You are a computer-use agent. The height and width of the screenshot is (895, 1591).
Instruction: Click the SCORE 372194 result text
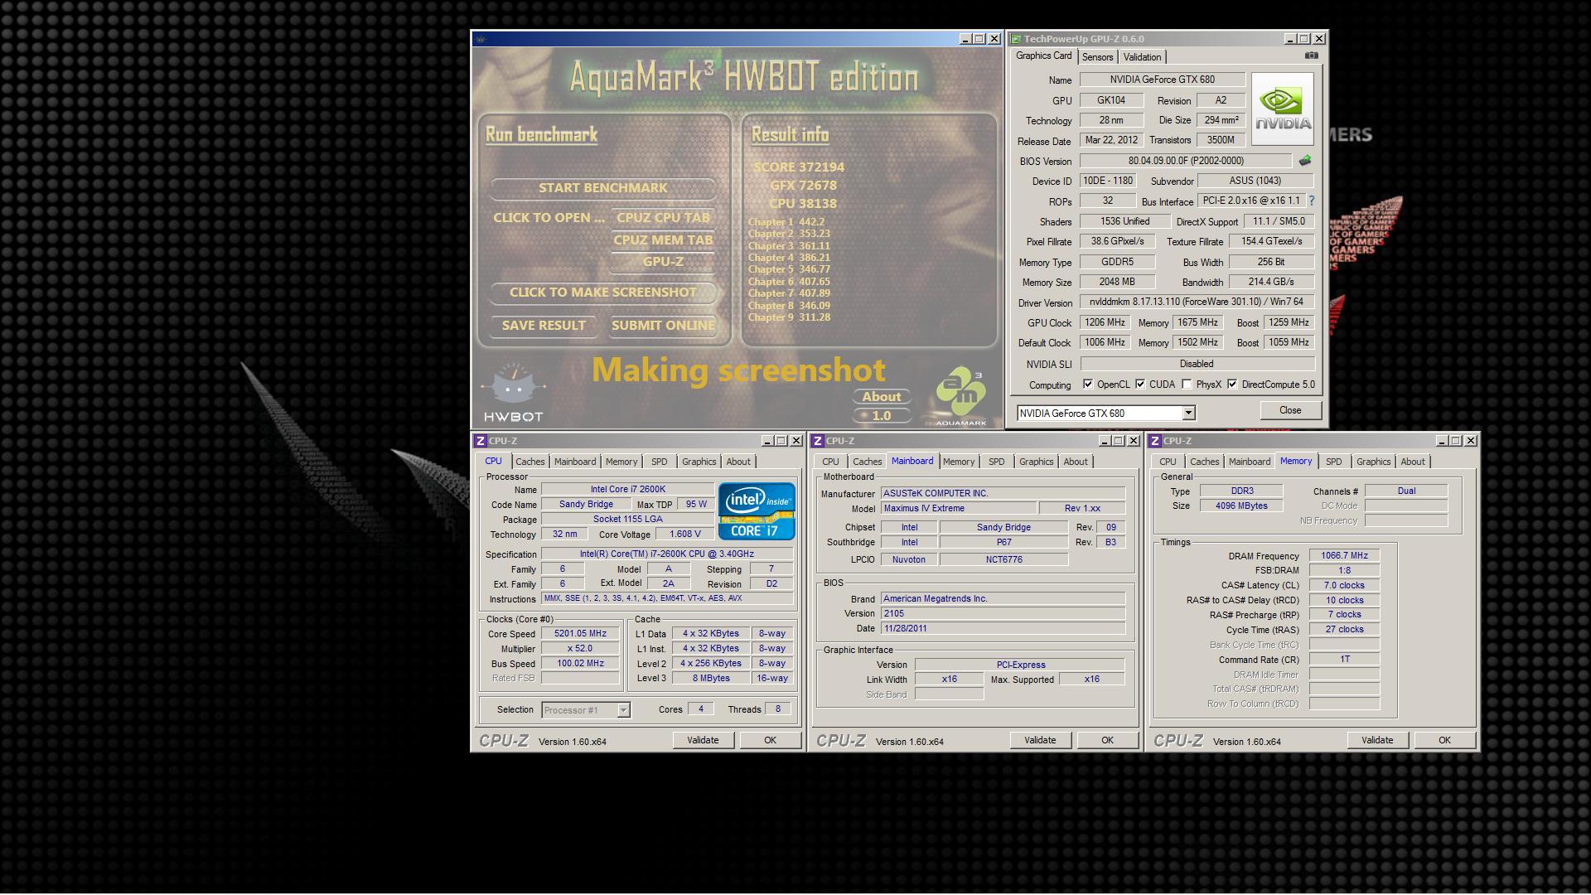point(799,167)
